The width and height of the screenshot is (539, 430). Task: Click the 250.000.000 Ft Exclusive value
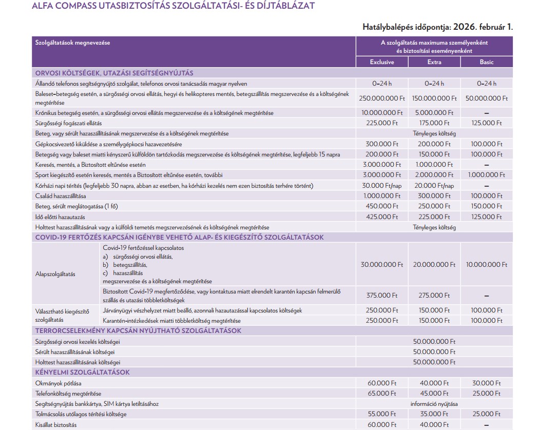point(382,98)
